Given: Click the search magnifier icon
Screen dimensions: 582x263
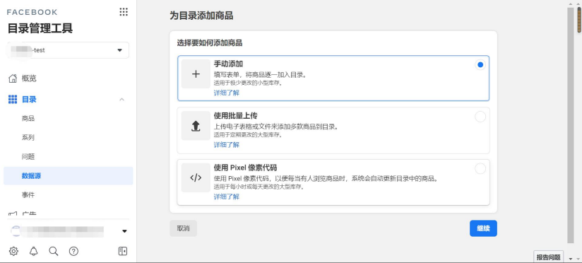Looking at the screenshot, I should 54,251.
